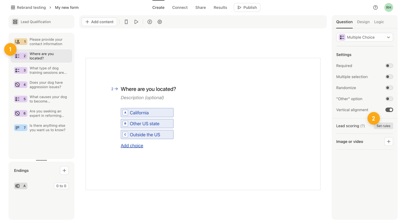
Task: Select question 5 What causes your dog to become
Action: click(41, 99)
